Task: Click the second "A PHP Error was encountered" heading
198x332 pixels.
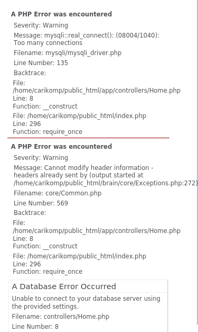Action: tap(61, 147)
